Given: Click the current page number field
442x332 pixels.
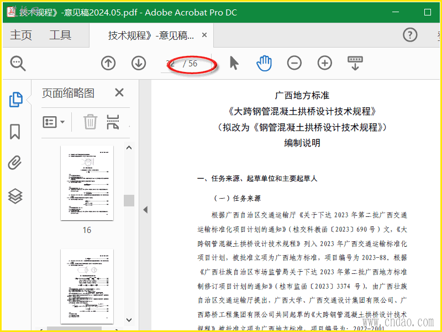Looking at the screenshot, I should coord(171,63).
